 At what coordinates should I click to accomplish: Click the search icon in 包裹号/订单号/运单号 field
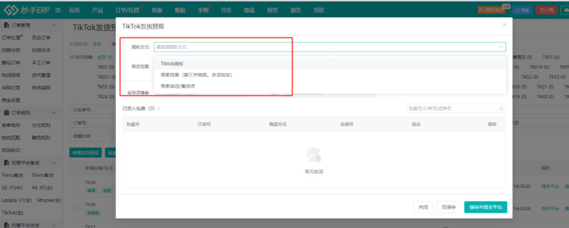[x=501, y=108]
